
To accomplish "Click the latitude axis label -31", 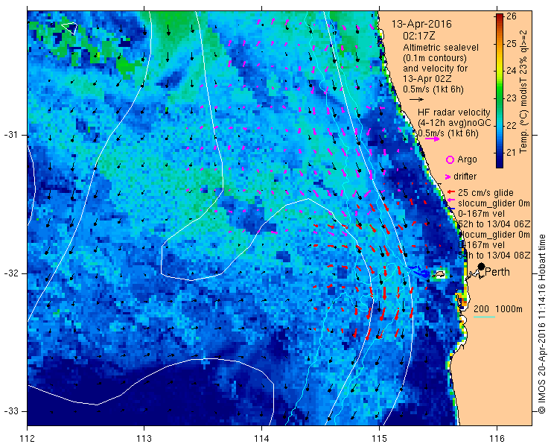I will 10,135.
